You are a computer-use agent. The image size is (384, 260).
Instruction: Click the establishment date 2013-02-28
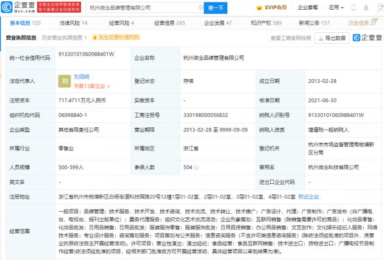322,81
